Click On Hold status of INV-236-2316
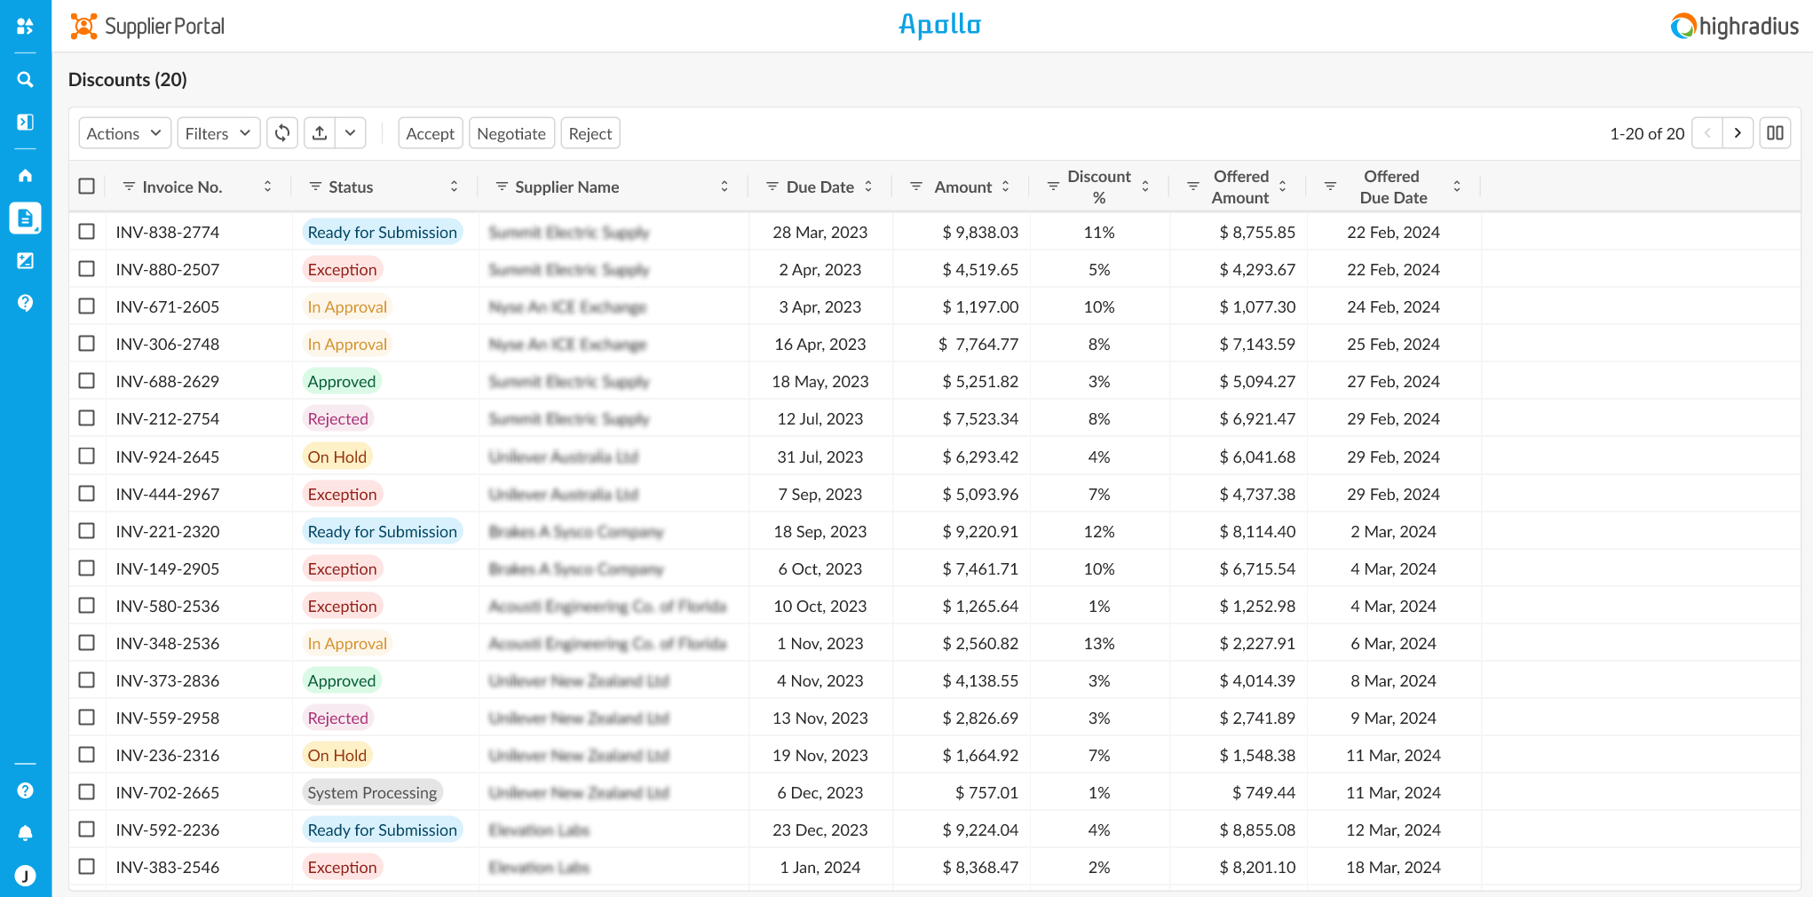 click(337, 755)
